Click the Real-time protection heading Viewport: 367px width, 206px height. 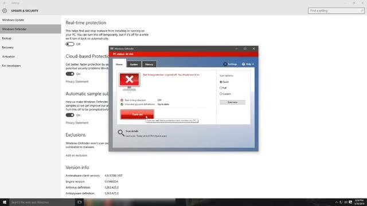85,23
